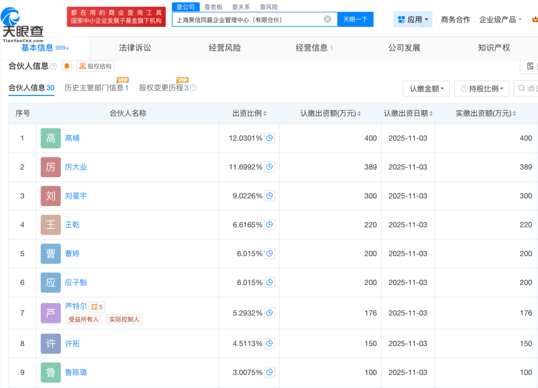Switch to the 法律诉讼 tab
Screen dimensions: 538x388
pyautogui.click(x=135, y=48)
